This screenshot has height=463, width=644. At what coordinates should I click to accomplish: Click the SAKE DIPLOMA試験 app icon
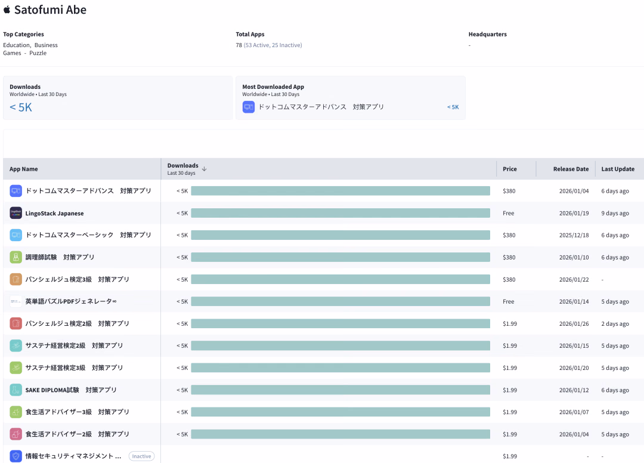coord(16,390)
